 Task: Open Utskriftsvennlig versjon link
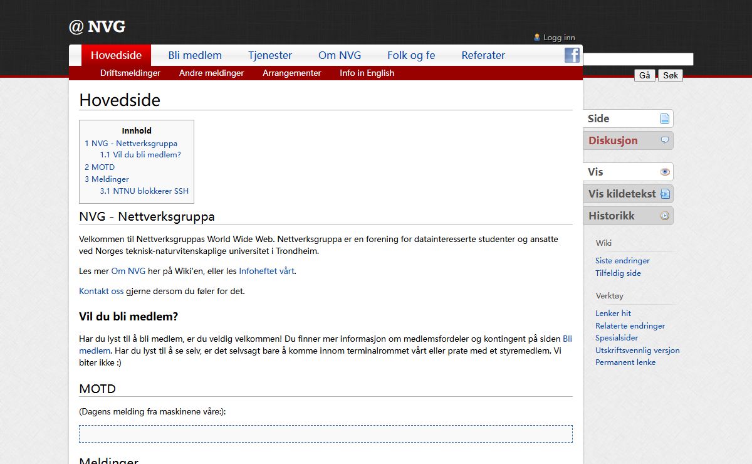coord(637,350)
